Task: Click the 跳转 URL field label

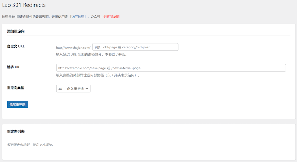Action: 14,67
